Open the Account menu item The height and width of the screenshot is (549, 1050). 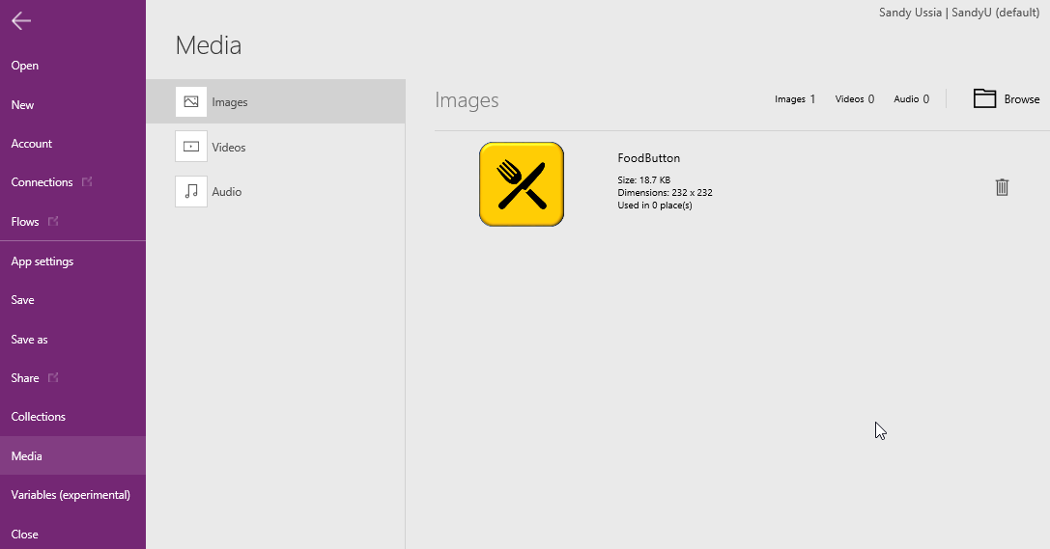click(32, 144)
